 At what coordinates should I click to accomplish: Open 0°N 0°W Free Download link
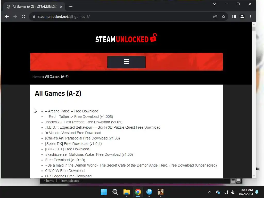coord(65,171)
